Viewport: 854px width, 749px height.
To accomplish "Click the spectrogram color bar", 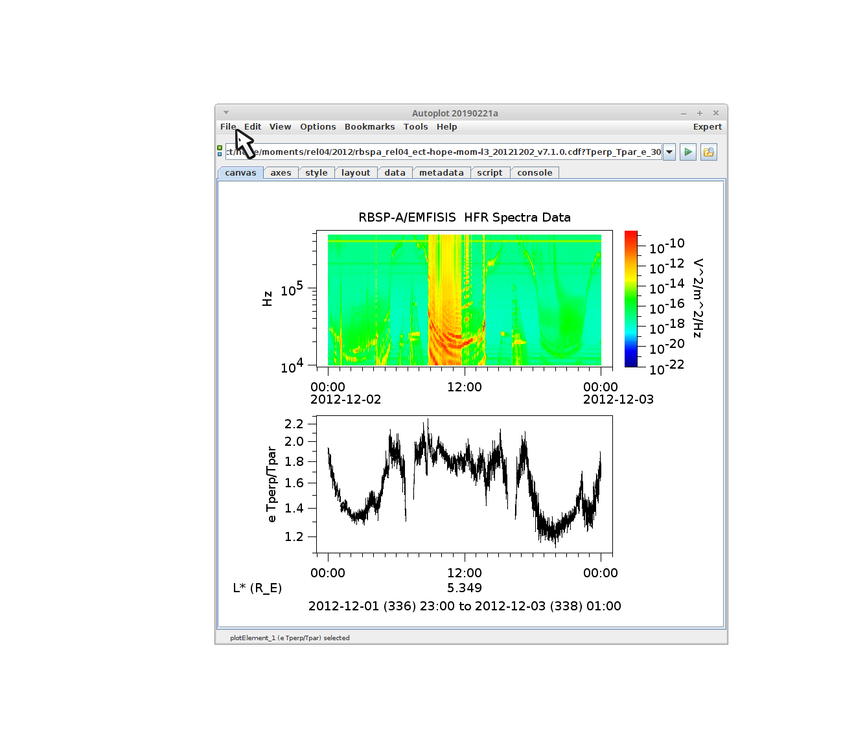I will (x=630, y=299).
